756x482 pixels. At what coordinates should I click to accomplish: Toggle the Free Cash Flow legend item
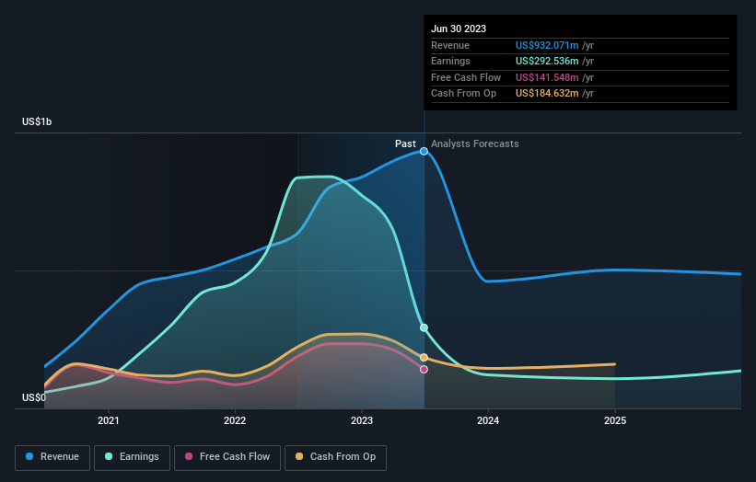tap(227, 457)
